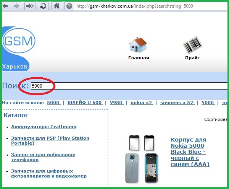229x189 pixels.
Task: Click the browser Back arrow button
Action: [x=6, y=6]
